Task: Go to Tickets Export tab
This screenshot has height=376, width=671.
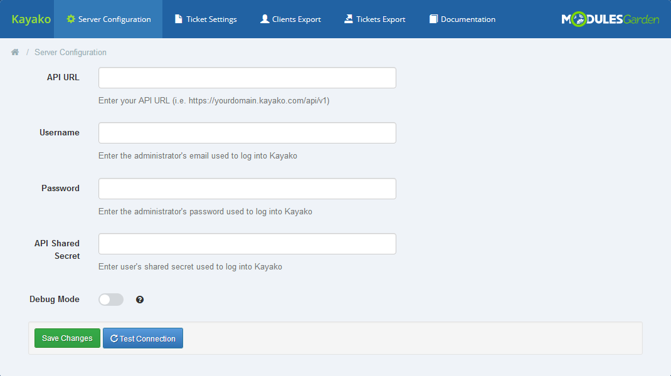Action: coord(375,19)
